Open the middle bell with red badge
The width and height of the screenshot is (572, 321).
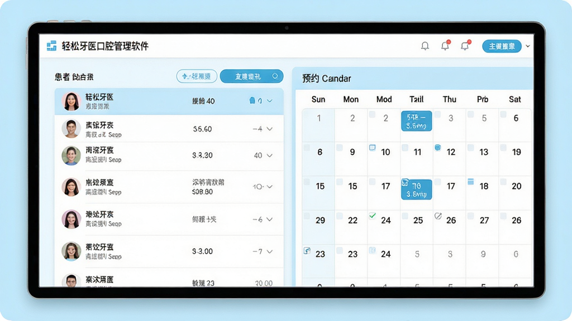(x=445, y=45)
